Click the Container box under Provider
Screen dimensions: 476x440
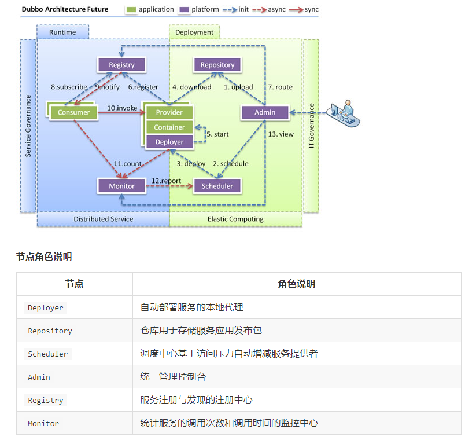tap(169, 127)
